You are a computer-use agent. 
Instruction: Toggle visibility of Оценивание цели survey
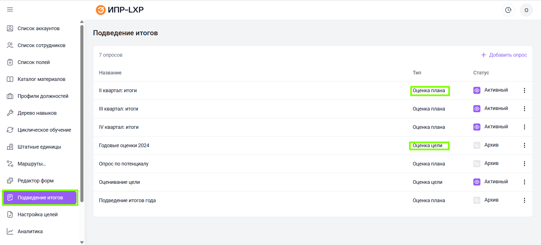click(477, 182)
